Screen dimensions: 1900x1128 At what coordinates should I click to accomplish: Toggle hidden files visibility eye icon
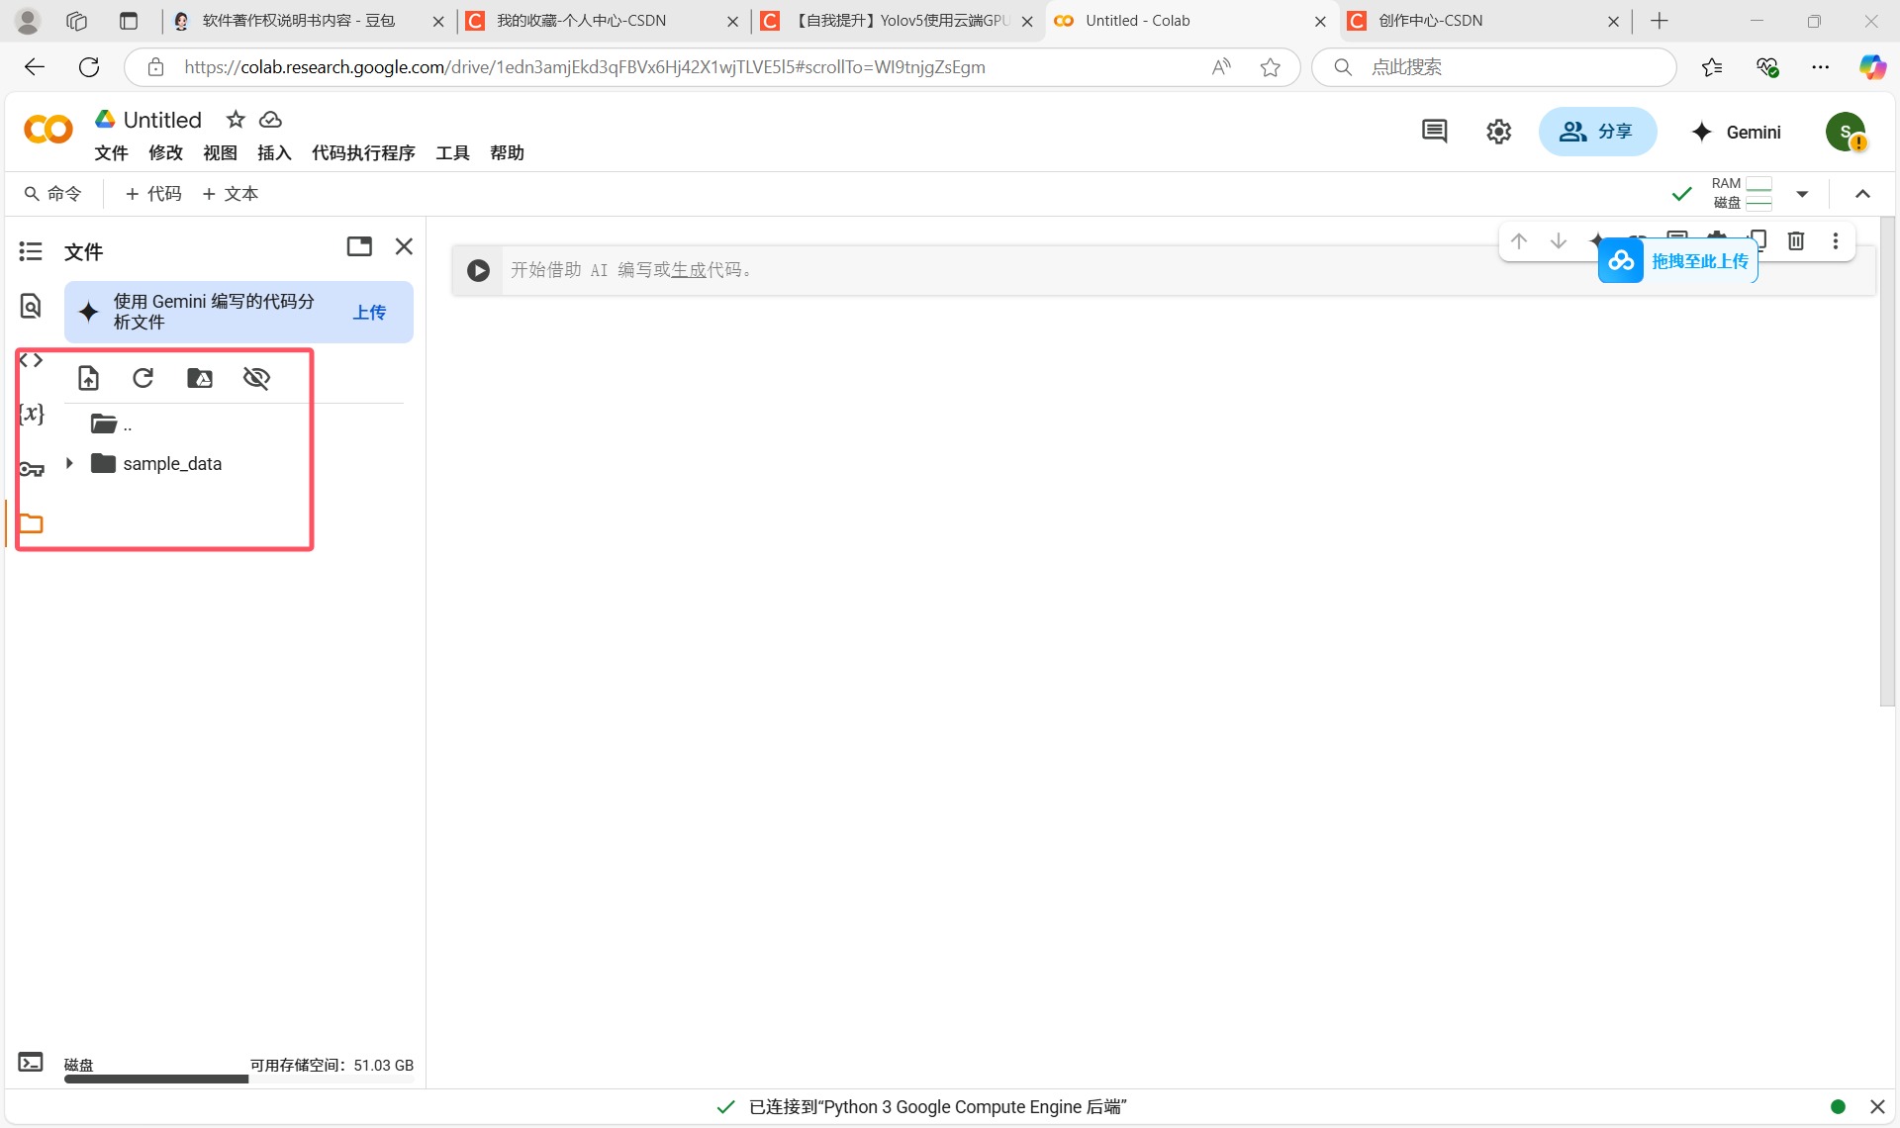click(x=256, y=378)
